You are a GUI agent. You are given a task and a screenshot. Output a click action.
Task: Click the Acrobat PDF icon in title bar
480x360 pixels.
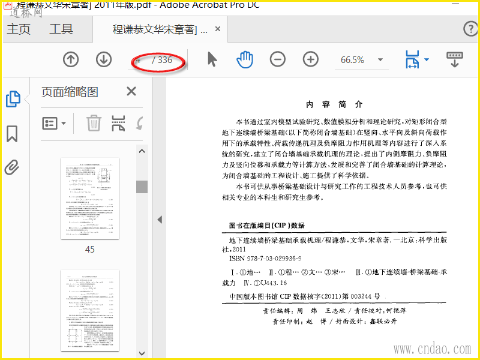point(8,5)
